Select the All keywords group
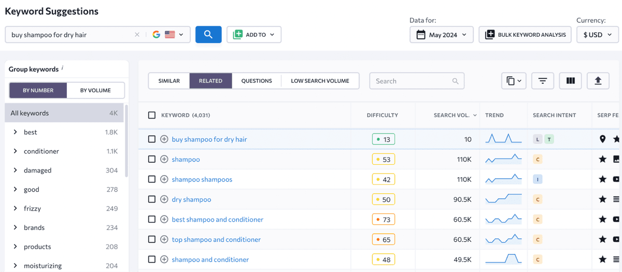Viewport: 622px width, 272px height. pos(64,113)
